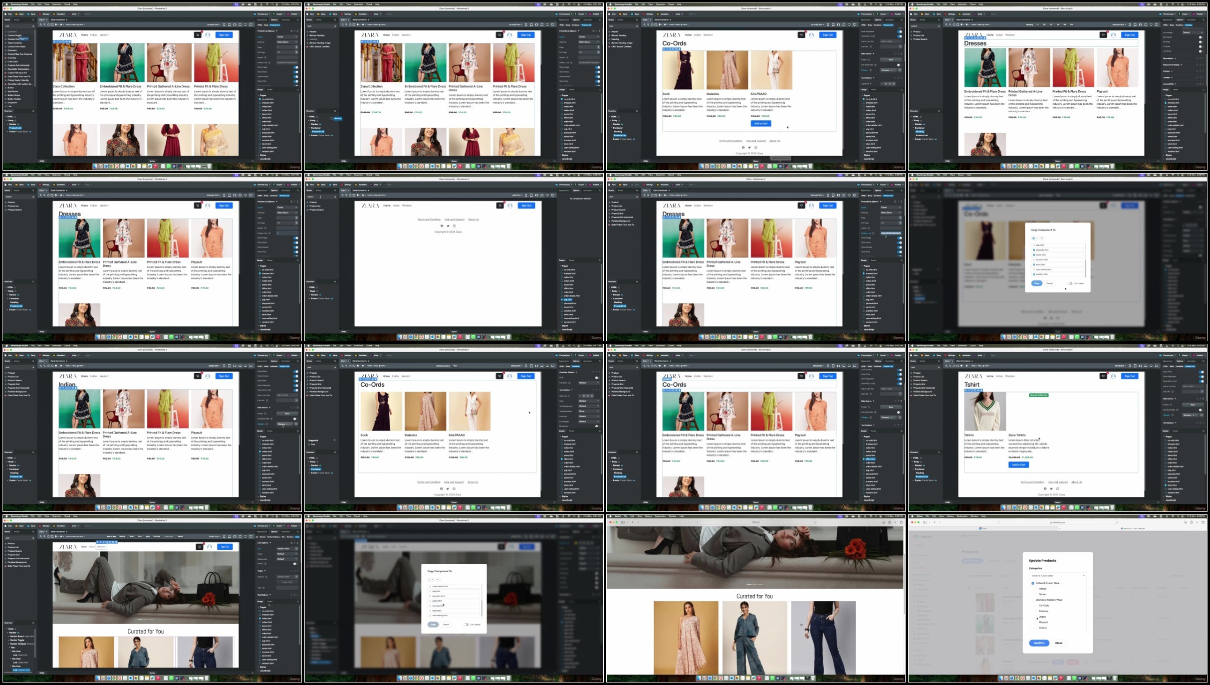Click Cancel in dialog over home page hero
The width and height of the screenshot is (1210, 685).
pos(446,625)
